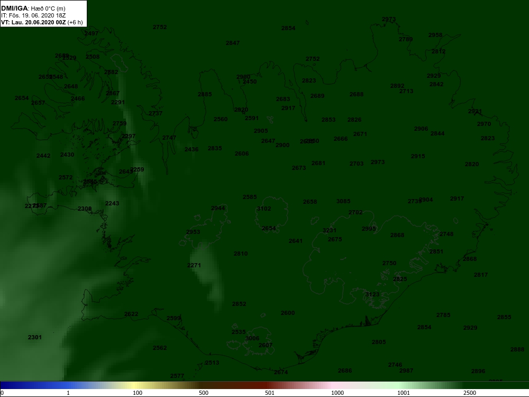Click the map value 2888
This screenshot has height=397, width=529.
pyautogui.click(x=517, y=350)
